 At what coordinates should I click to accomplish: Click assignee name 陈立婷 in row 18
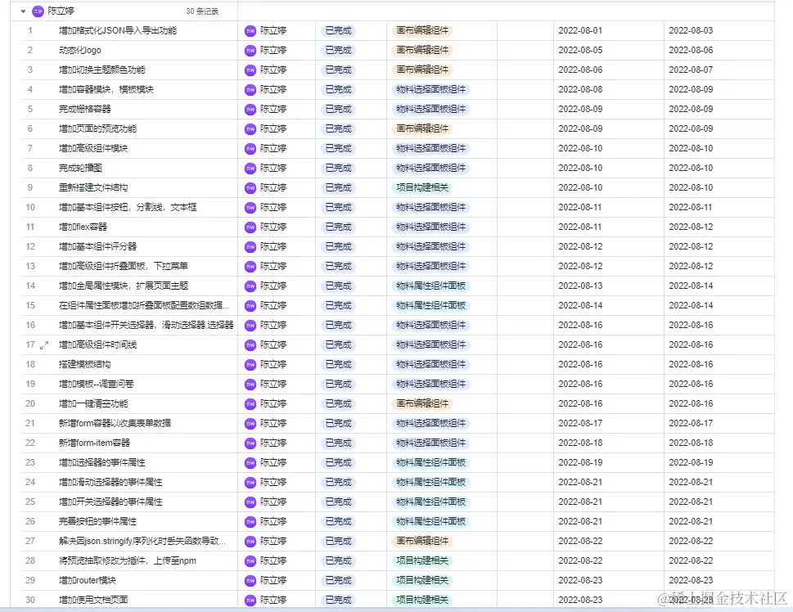(273, 364)
